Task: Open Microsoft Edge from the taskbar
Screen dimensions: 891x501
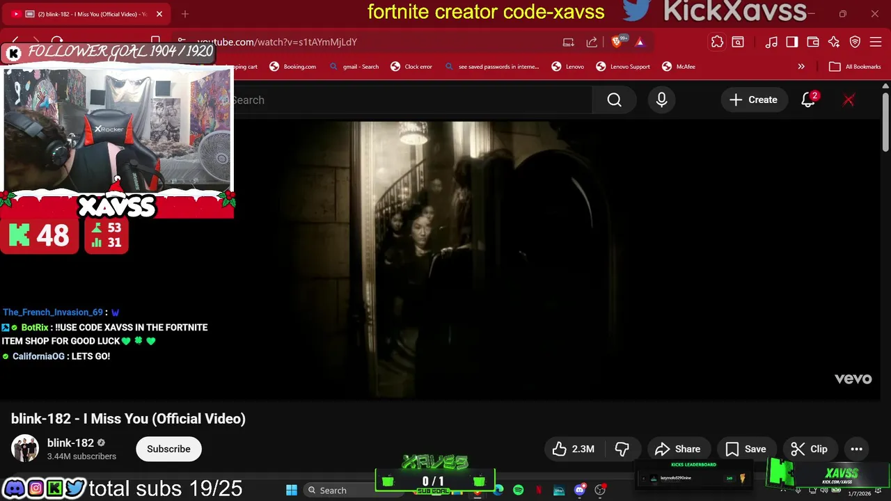Action: click(498, 490)
